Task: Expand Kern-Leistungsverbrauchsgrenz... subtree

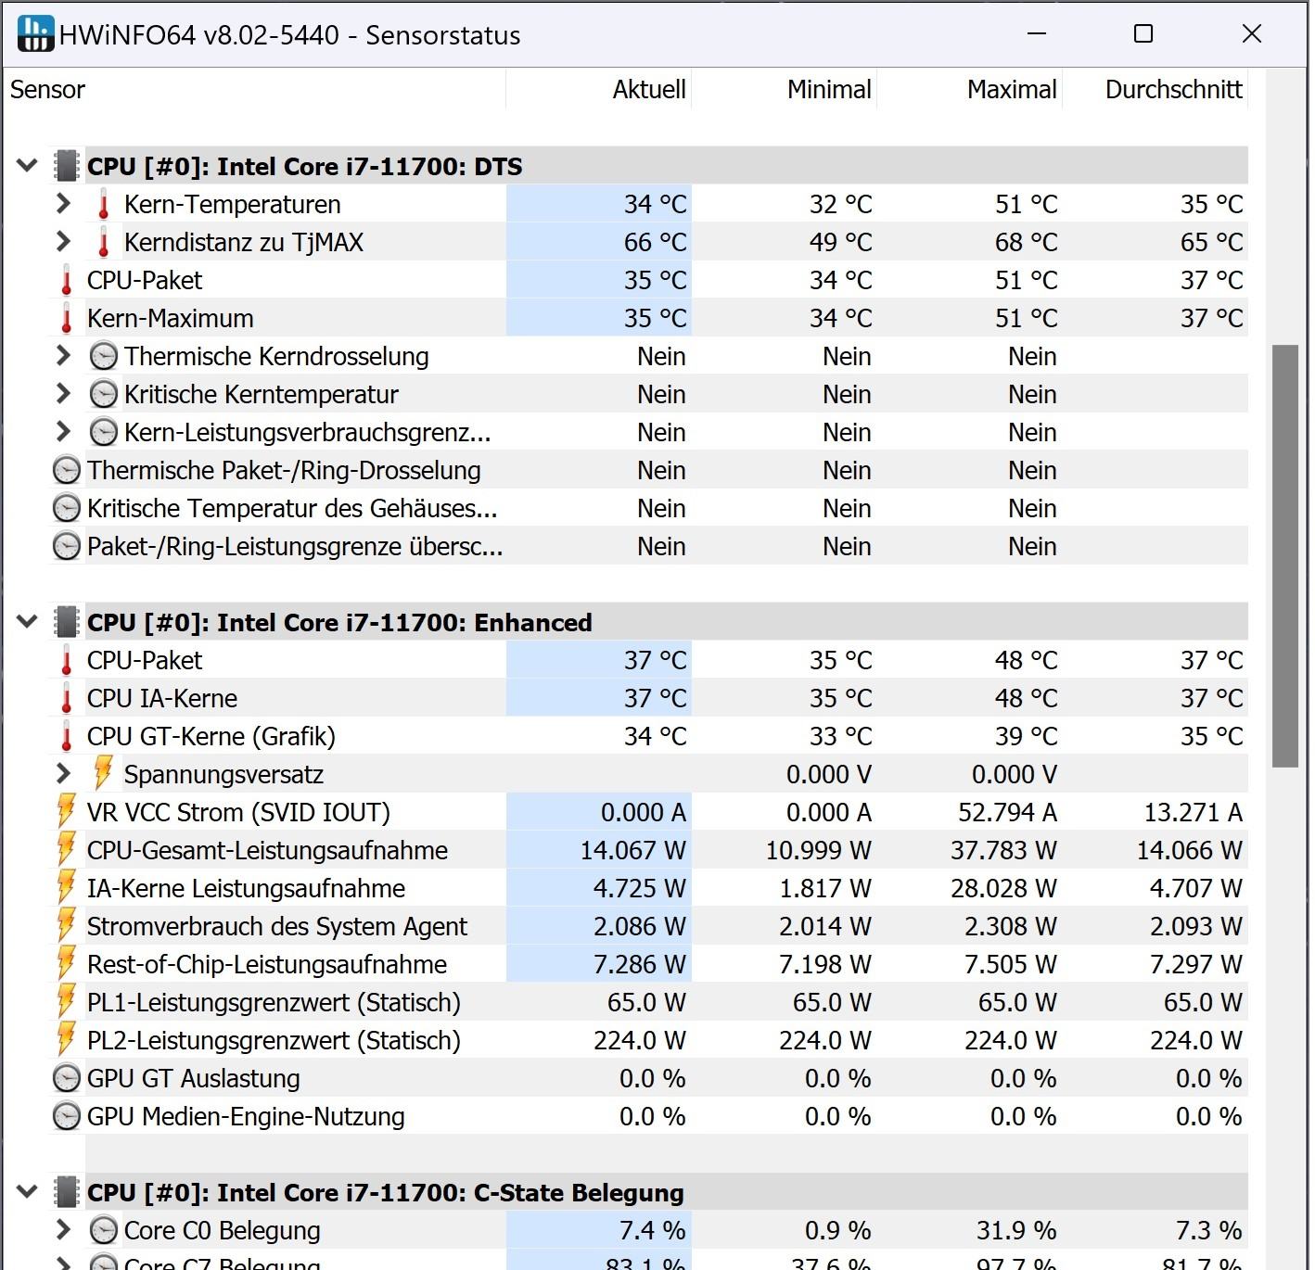Action: click(63, 431)
